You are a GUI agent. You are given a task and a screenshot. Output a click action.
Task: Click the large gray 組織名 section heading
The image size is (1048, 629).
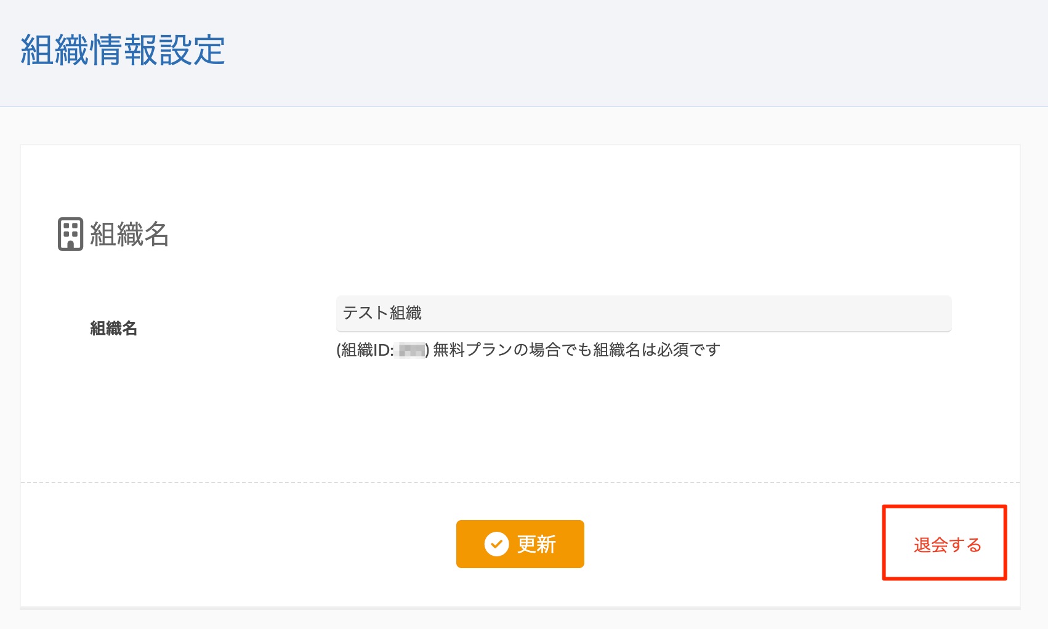(x=129, y=234)
